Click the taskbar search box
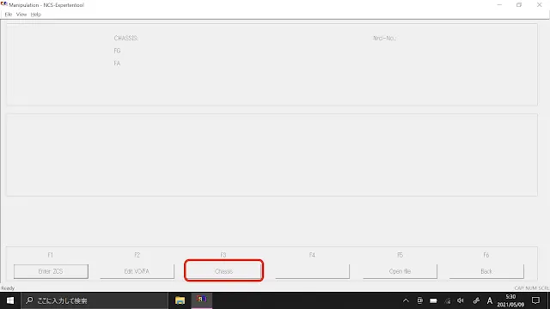 (x=95, y=300)
